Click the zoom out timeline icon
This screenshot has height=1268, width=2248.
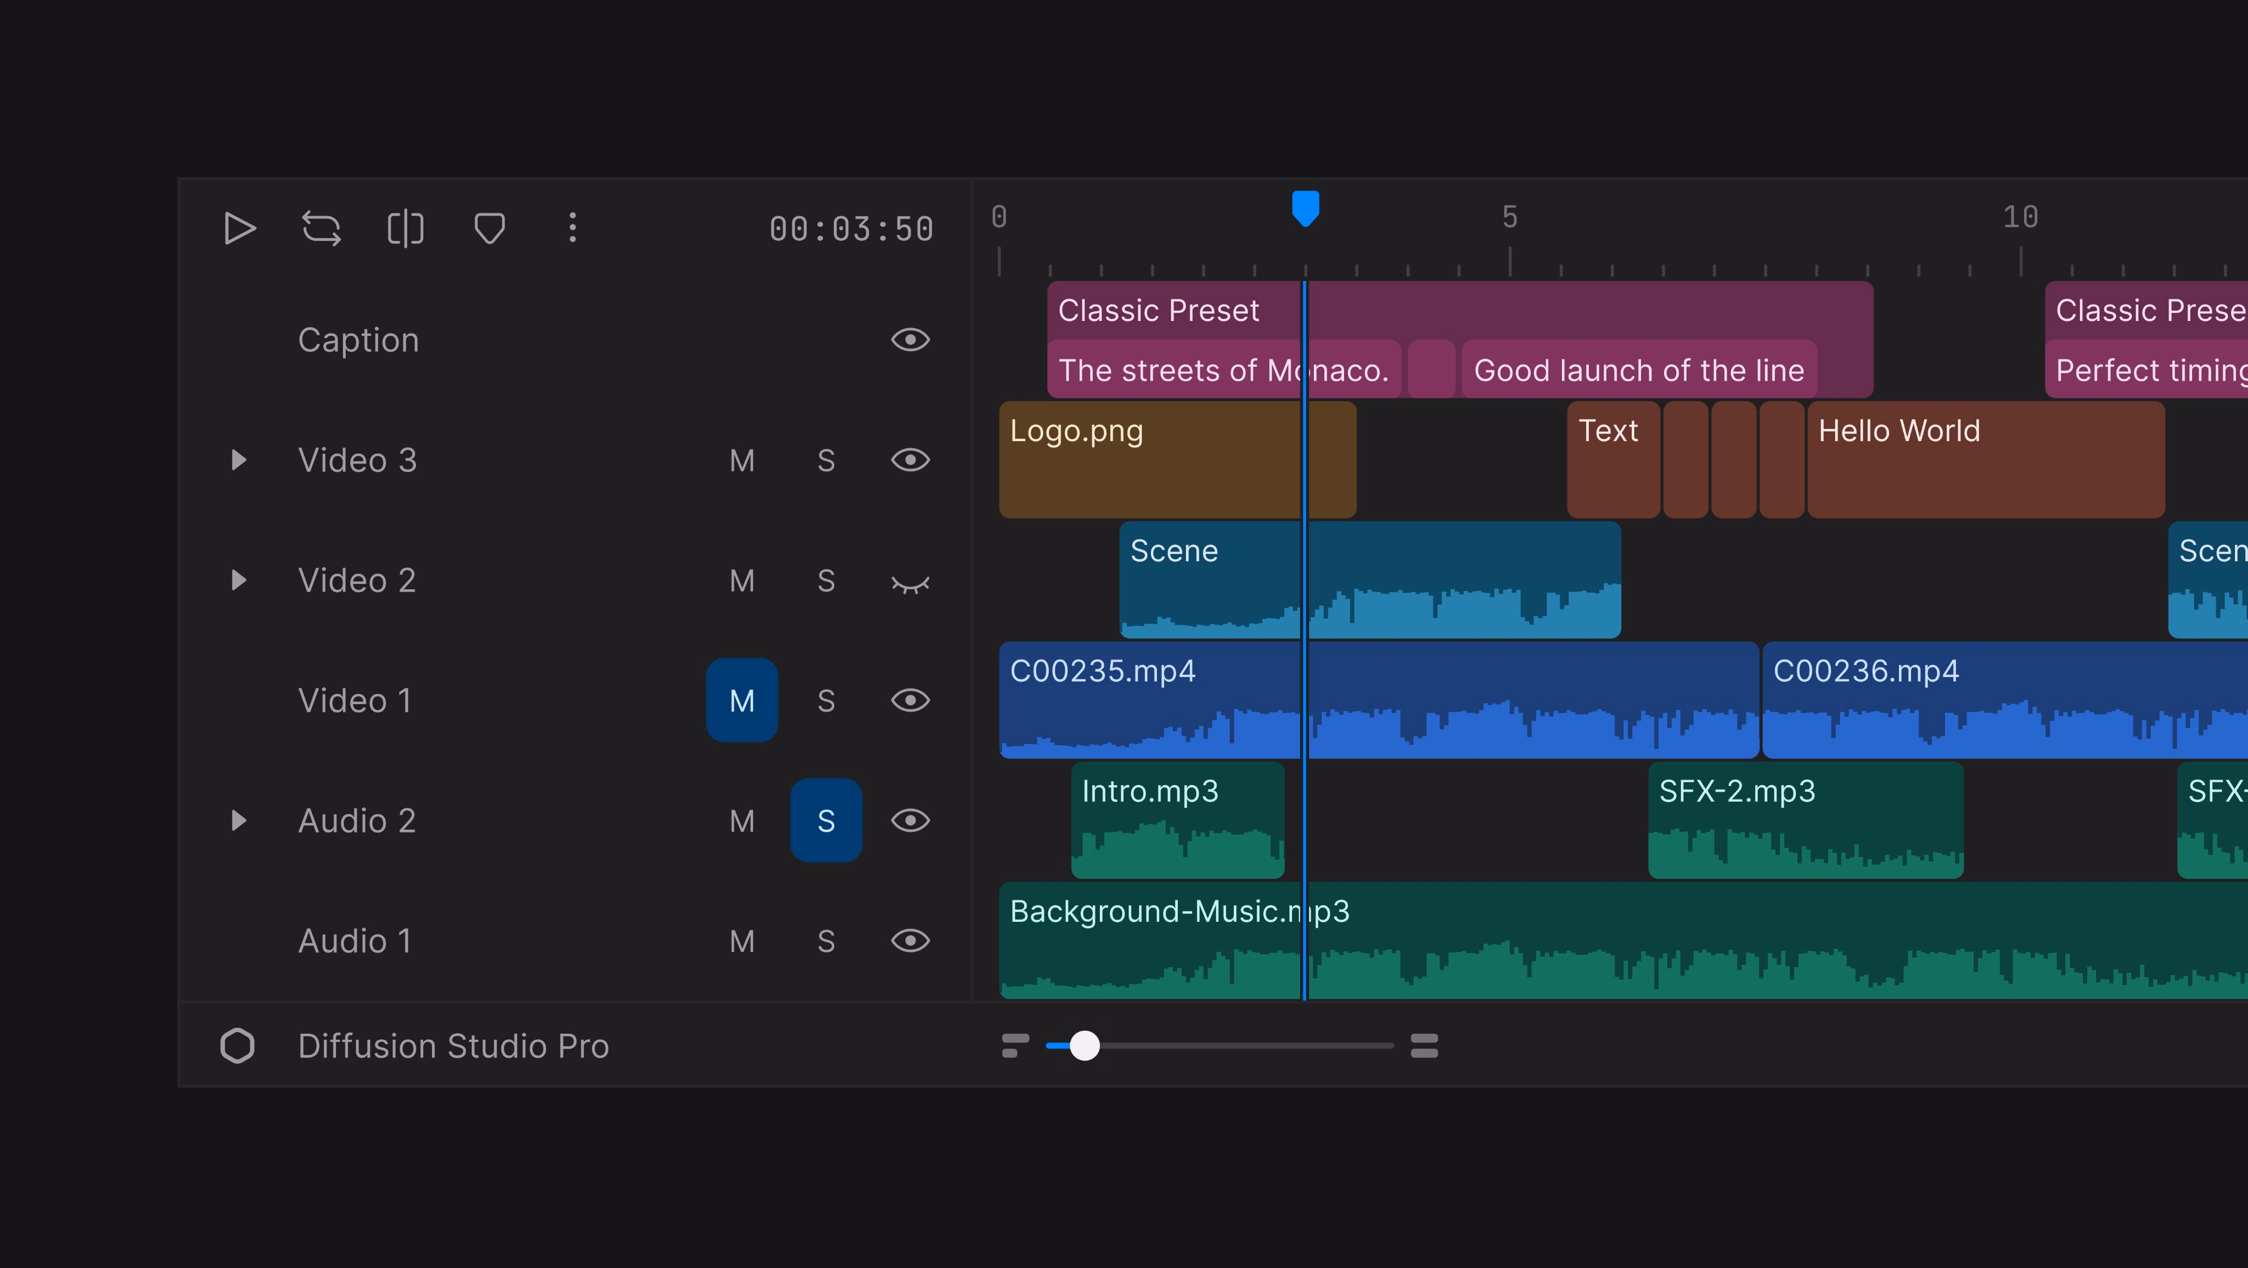(x=1015, y=1045)
